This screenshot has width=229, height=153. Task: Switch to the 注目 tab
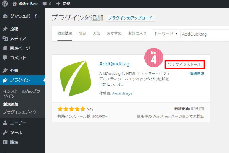[82, 33]
